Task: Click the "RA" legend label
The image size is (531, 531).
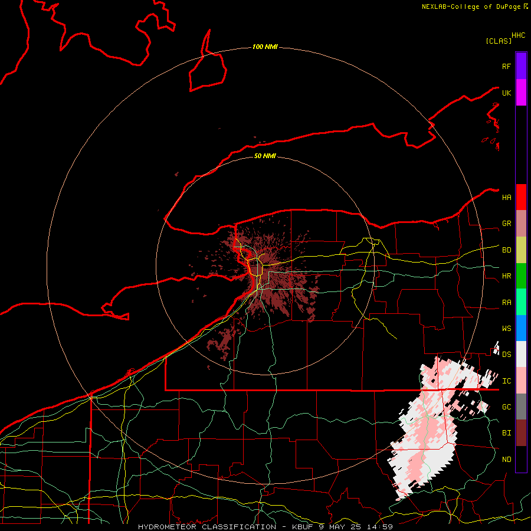Action: coord(506,303)
